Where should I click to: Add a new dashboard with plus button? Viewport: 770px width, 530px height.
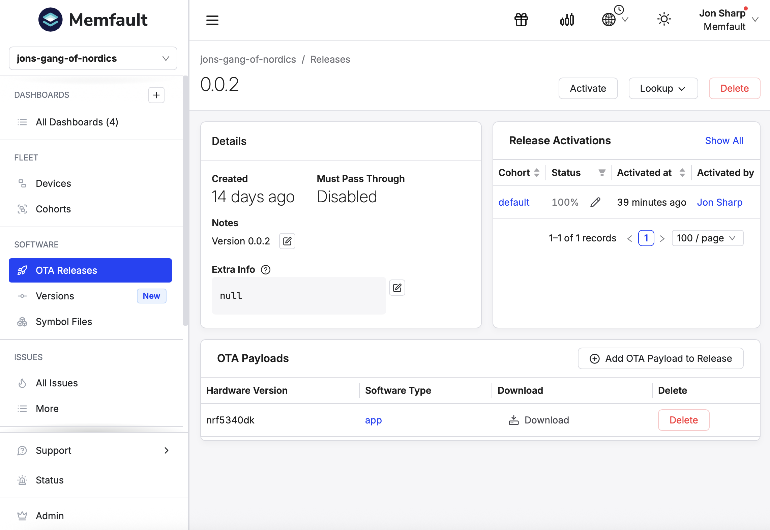[x=156, y=95]
